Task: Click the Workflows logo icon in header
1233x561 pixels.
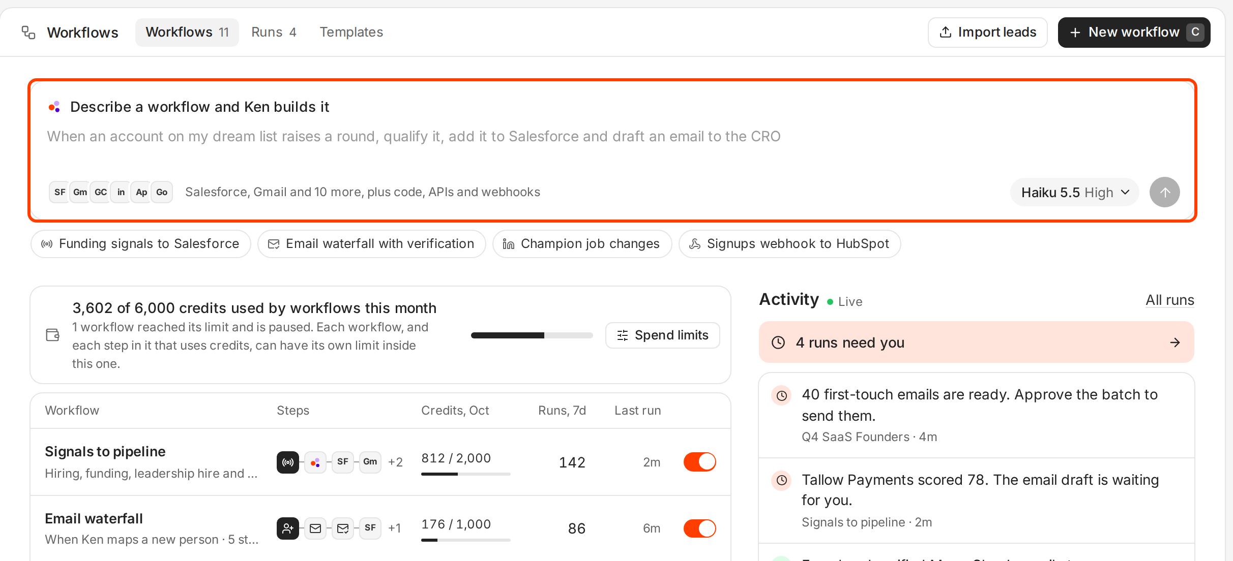Action: [28, 33]
